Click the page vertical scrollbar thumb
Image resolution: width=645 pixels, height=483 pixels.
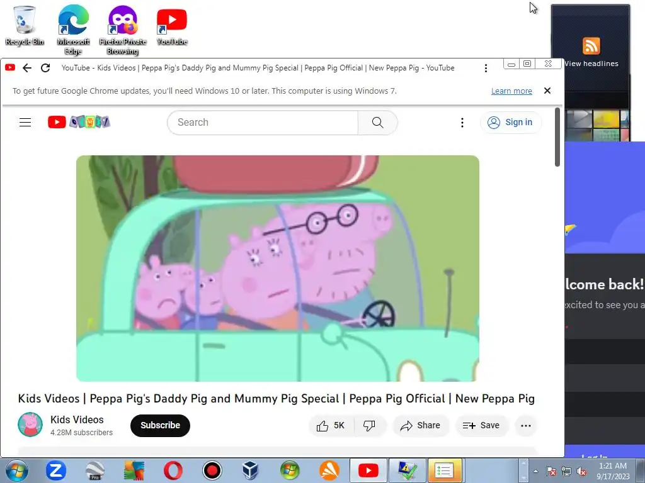557,137
